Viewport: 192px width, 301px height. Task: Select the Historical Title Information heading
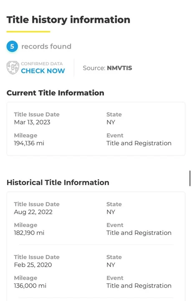(x=58, y=182)
